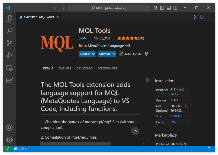Click the Installation section heading
Image resolution: width=218 pixels, height=155 pixels.
(x=165, y=81)
